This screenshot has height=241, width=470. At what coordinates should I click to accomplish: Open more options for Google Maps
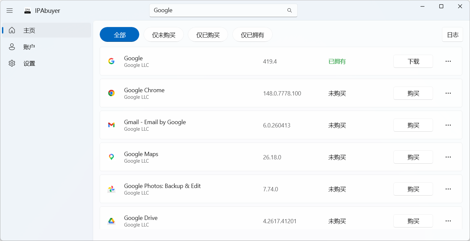click(448, 157)
